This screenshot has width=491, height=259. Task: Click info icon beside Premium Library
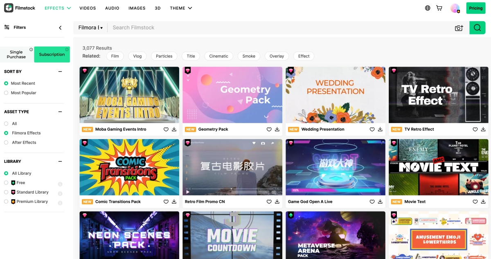[x=60, y=203]
